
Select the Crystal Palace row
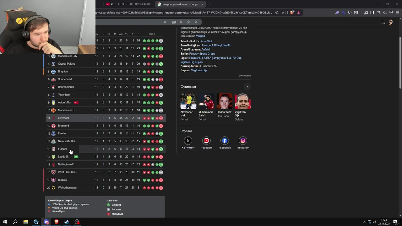point(105,64)
